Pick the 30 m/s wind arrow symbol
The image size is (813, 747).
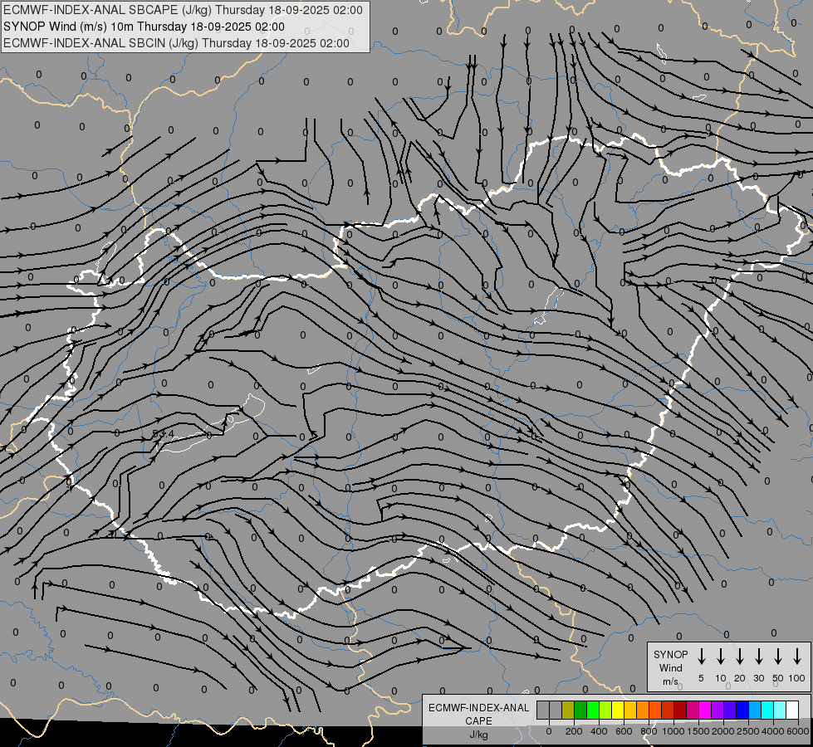point(759,657)
